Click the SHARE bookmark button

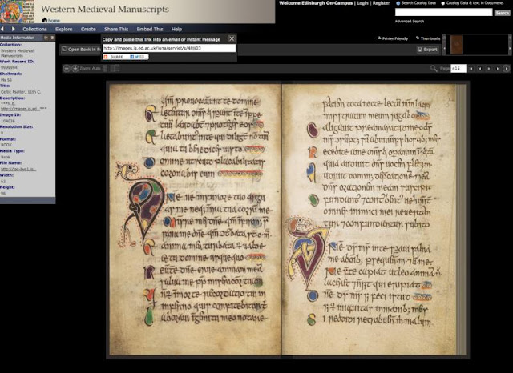tap(125, 57)
